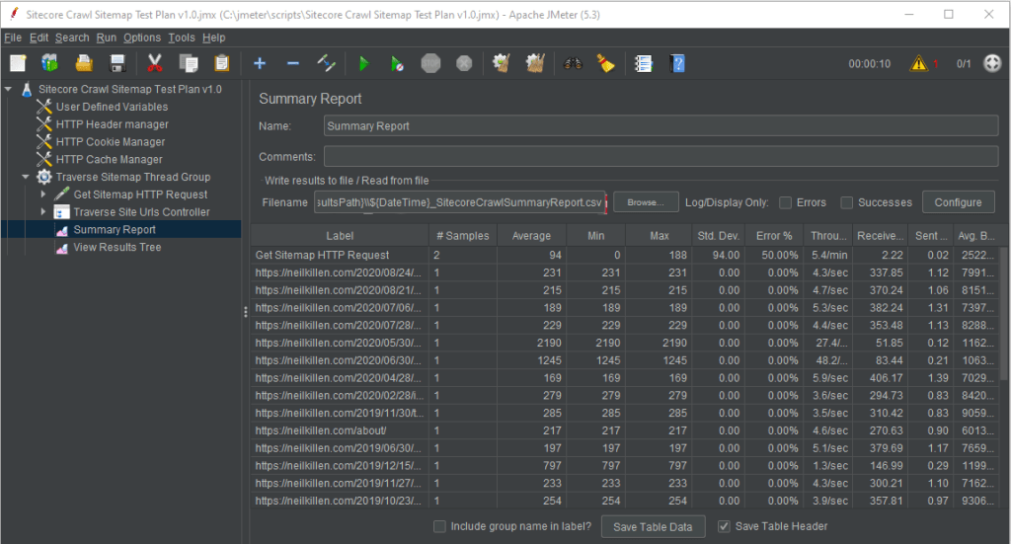
Task: Click the plus Expand All toolbar icon
Action: click(x=260, y=64)
